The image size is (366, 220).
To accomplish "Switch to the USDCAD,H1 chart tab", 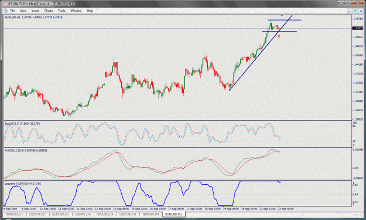I will [128, 214].
